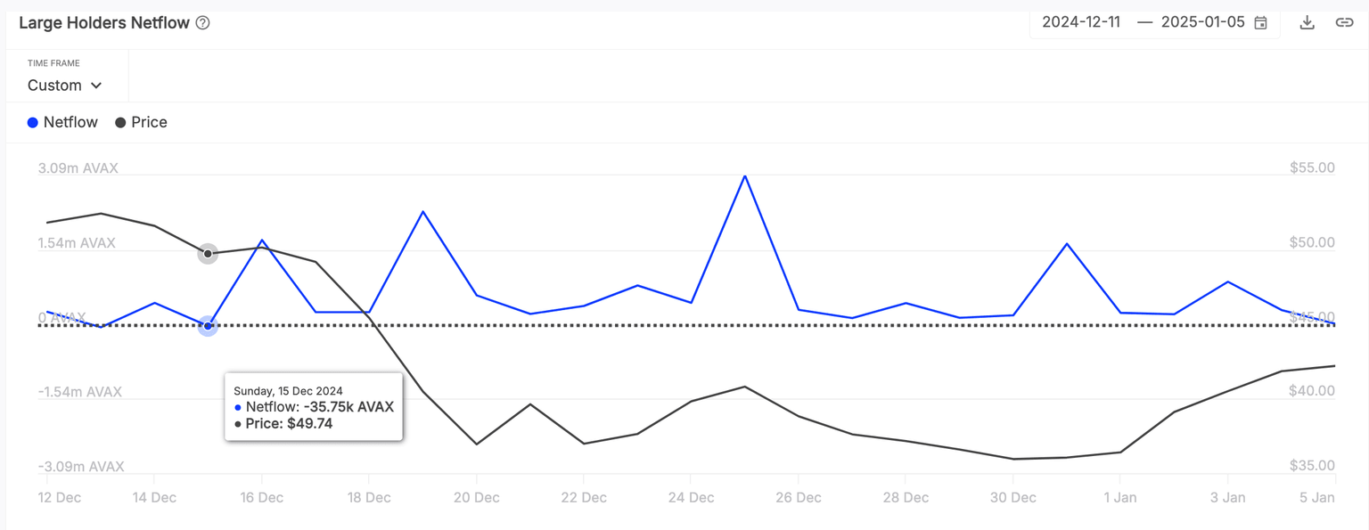The image size is (1369, 530).
Task: Click highlighted Price point on 15 Dec
Action: (208, 254)
